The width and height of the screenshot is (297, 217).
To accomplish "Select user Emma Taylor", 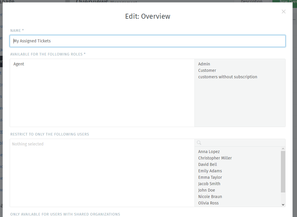I will (x=210, y=177).
